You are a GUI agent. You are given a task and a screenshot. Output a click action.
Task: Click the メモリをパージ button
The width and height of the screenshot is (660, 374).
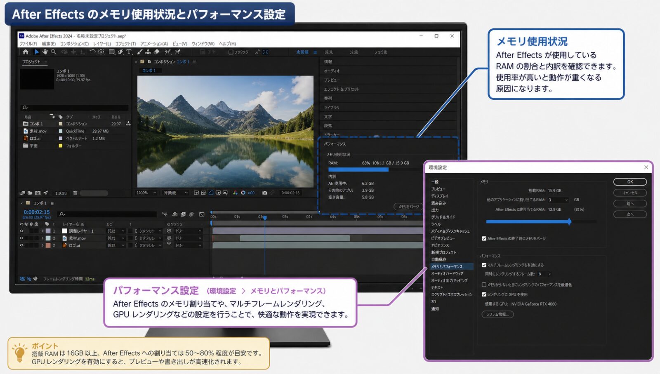point(408,207)
